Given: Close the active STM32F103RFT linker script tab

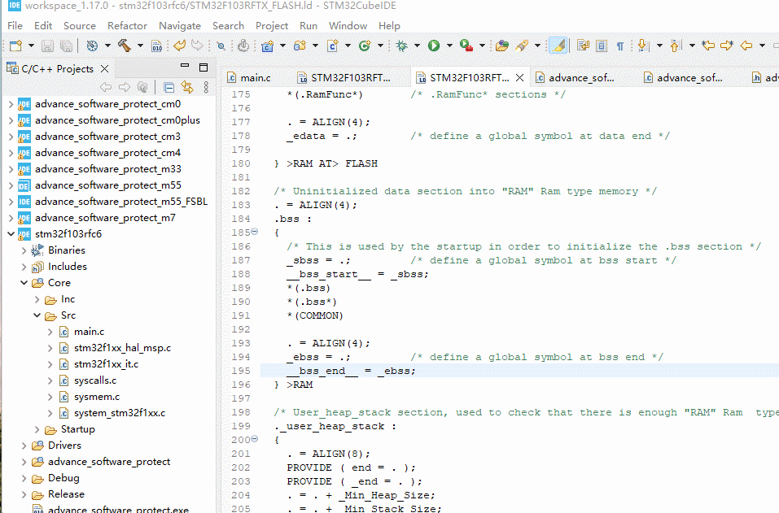Looking at the screenshot, I should 519,77.
